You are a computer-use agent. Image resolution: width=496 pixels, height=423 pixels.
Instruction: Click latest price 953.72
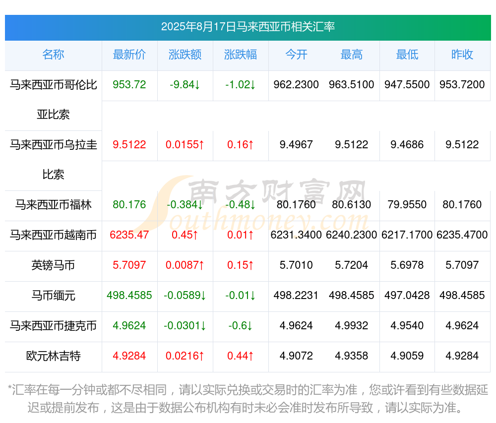(129, 85)
